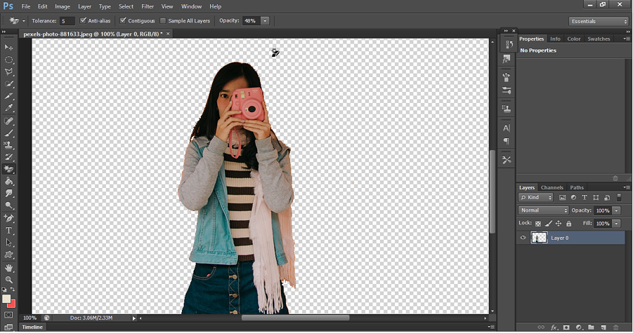Uncheck the Anti-alias checkbox
This screenshot has width=633, height=333.
pos(83,20)
